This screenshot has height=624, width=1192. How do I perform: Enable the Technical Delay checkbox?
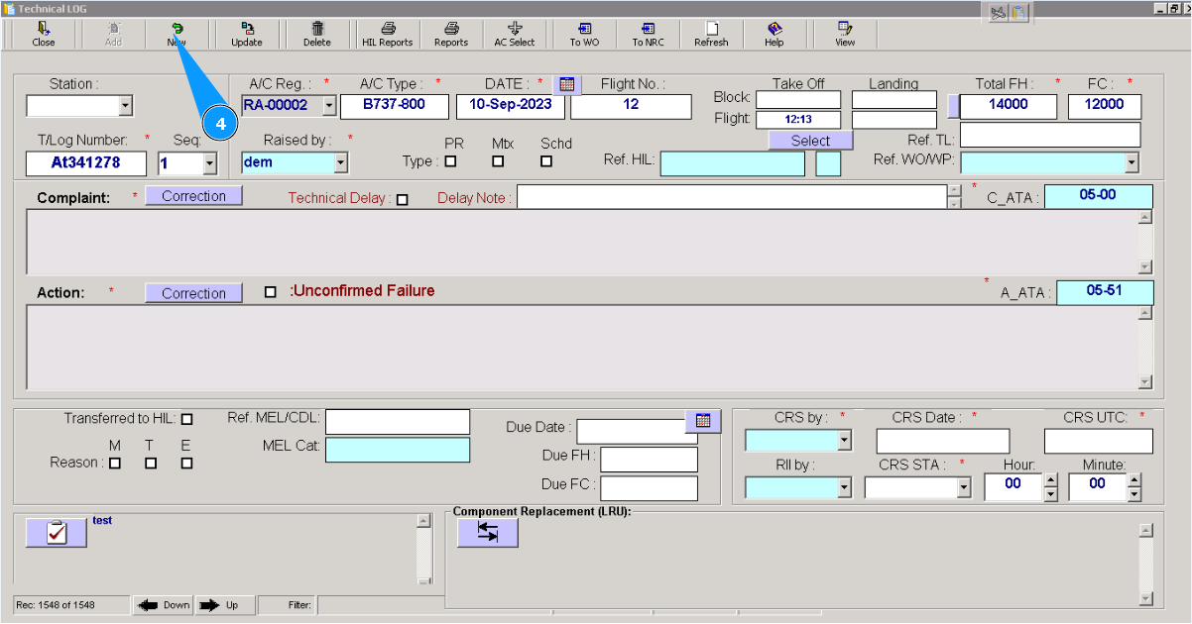pos(402,199)
